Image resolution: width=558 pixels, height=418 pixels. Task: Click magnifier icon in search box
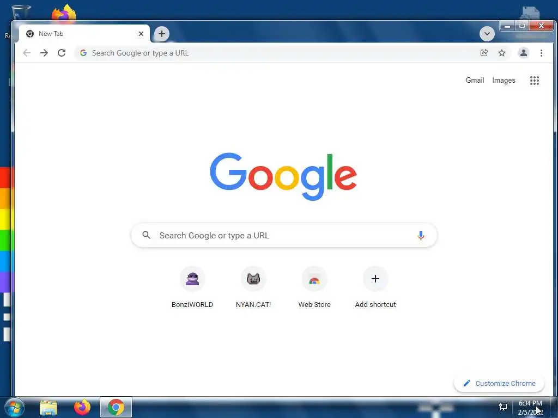tap(146, 235)
